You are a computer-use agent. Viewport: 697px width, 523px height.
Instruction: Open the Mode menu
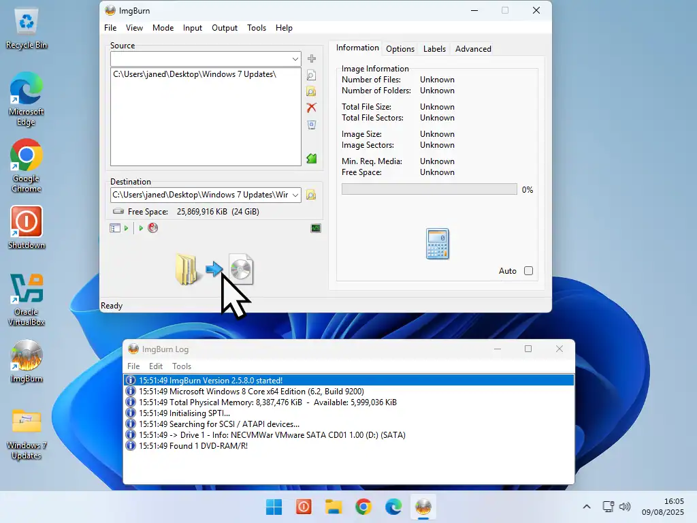[163, 28]
